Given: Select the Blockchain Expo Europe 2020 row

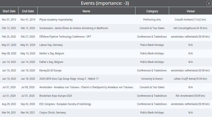Looking at the screenshot, I should (106, 96).
